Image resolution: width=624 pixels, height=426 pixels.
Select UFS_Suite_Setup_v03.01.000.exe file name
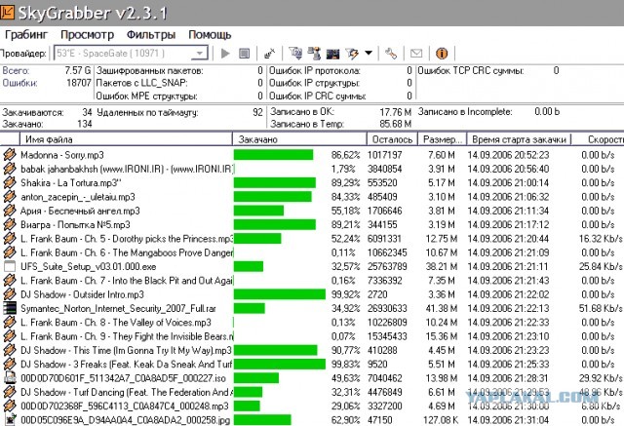tap(89, 266)
